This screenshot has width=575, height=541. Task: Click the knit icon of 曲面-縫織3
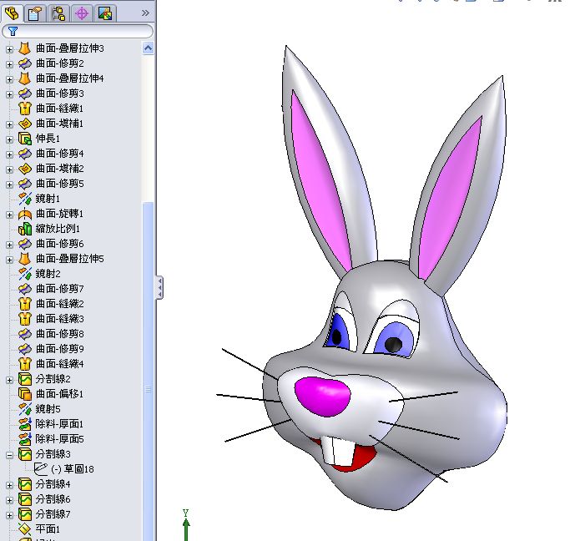25,319
